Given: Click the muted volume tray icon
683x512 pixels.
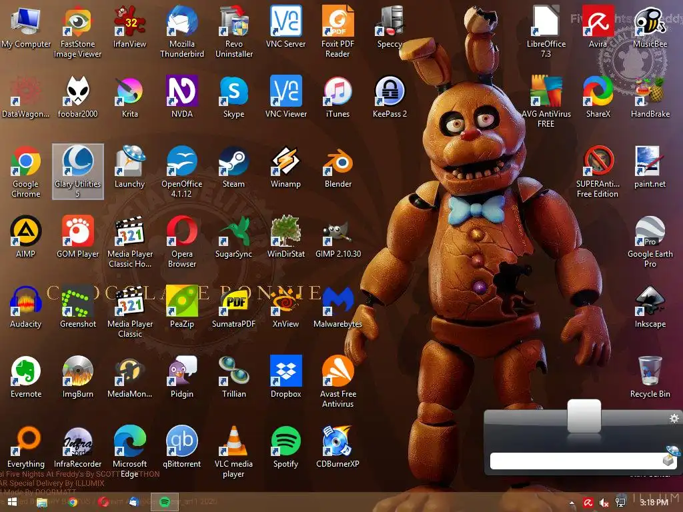Looking at the screenshot, I should (604, 503).
